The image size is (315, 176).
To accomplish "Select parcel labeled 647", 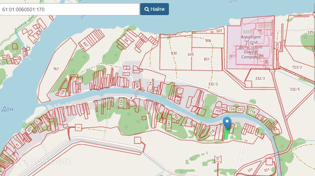I will click(x=85, y=44).
